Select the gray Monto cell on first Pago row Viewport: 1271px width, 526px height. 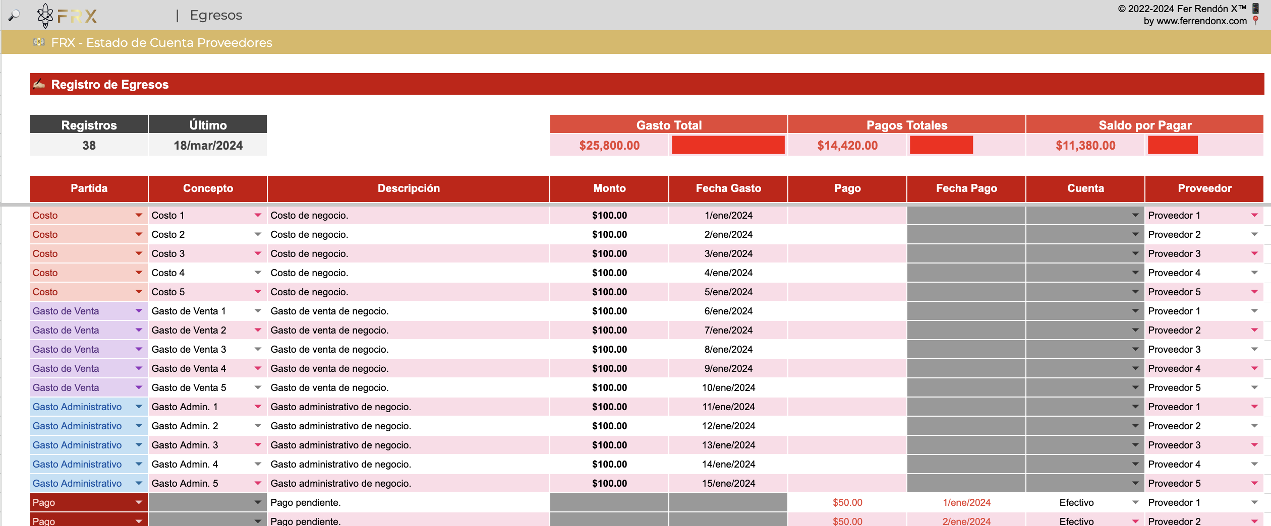coord(609,502)
